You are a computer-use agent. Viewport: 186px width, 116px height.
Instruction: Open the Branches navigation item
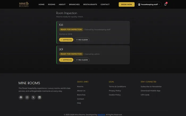pyautogui.click(x=74, y=5)
